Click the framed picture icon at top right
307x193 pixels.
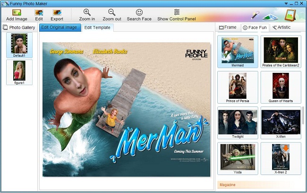tap(290, 15)
